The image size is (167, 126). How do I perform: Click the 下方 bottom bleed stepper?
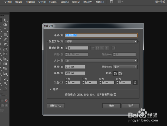(x=83, y=83)
